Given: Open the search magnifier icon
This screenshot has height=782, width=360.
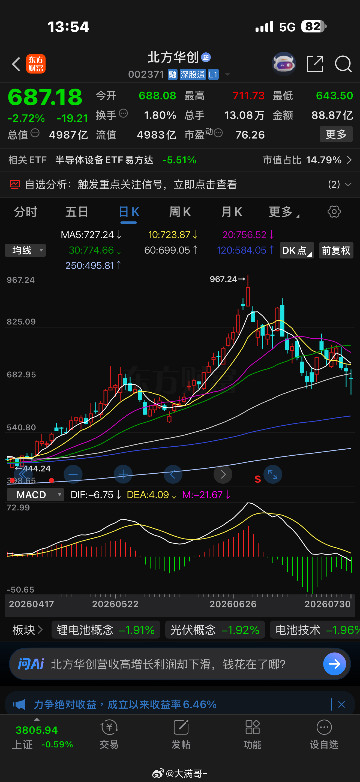Looking at the screenshot, I should [343, 64].
